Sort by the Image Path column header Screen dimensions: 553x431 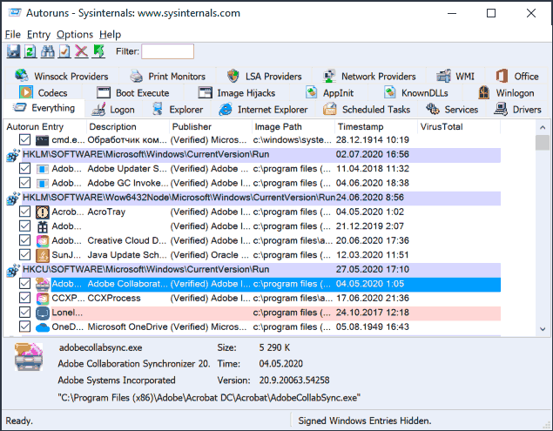[x=293, y=126]
